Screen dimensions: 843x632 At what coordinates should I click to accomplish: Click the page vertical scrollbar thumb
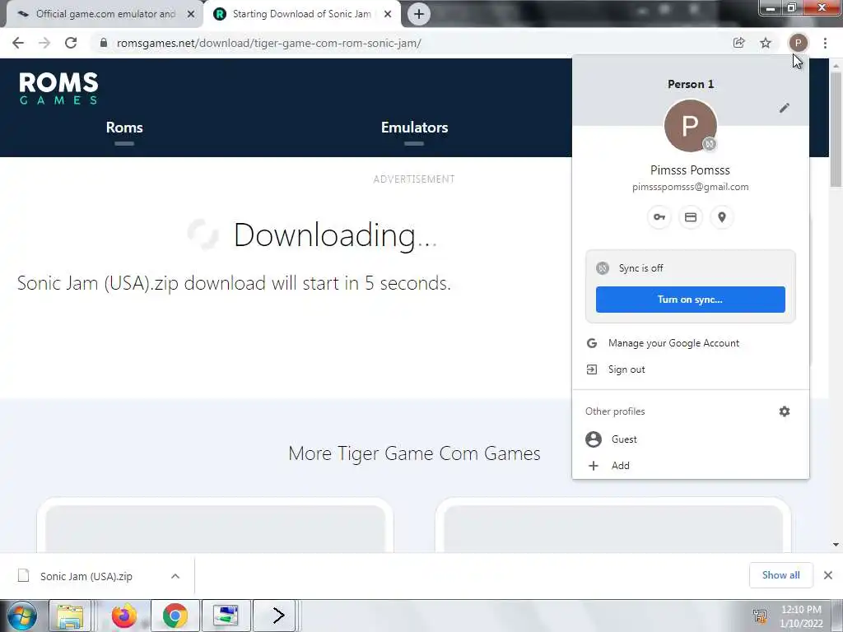[x=836, y=129]
